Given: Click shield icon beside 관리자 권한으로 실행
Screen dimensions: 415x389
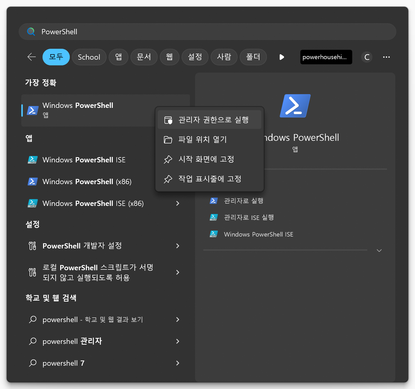Looking at the screenshot, I should click(168, 120).
